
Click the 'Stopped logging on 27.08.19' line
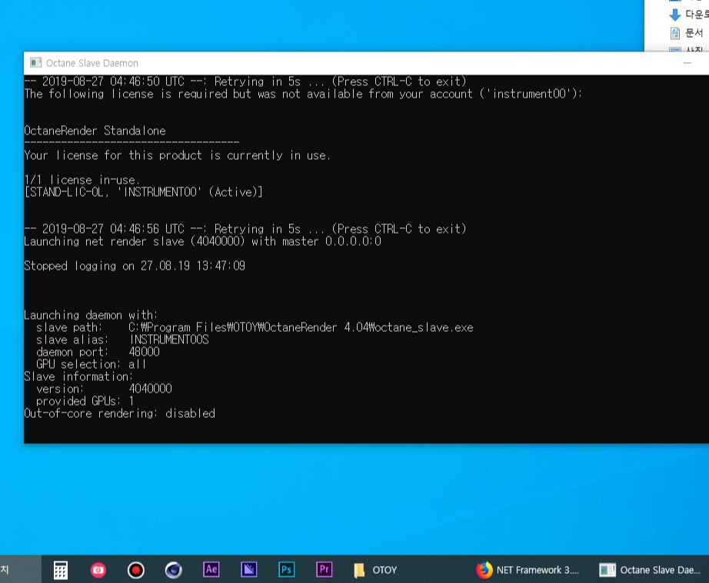(x=135, y=266)
